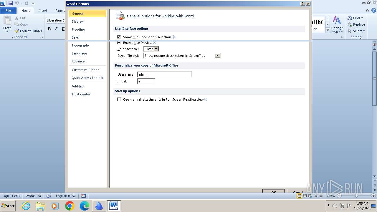
Task: Select the Quick Access Toolbar category
Action: coord(87,78)
